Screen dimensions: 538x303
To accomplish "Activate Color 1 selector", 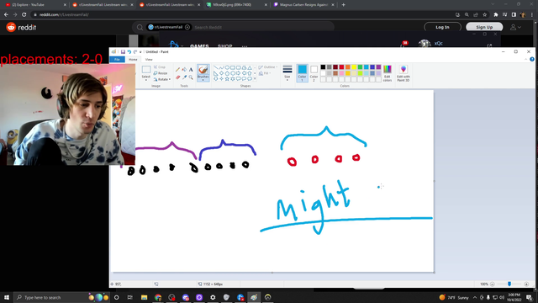I will coord(303,73).
